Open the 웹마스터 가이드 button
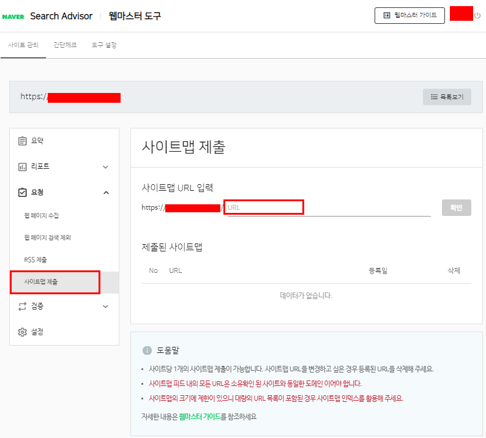The width and height of the screenshot is (486, 438). (409, 15)
